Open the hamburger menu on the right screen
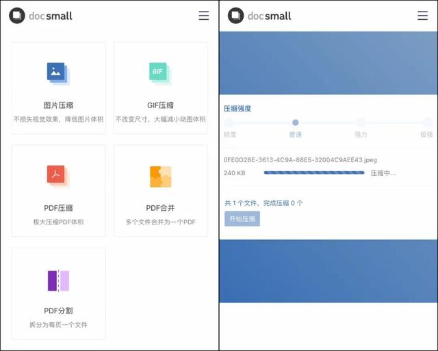Image resolution: width=438 pixels, height=351 pixels. [x=422, y=16]
